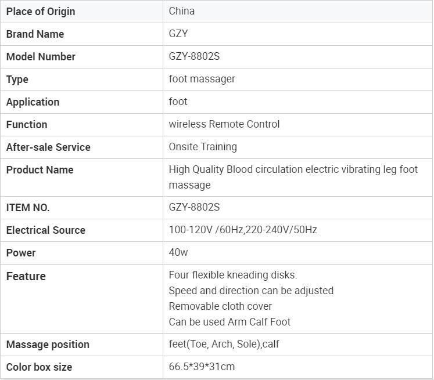This screenshot has height=380, width=434.
Task: Click Removable cloth cover text
Action: 220,306
